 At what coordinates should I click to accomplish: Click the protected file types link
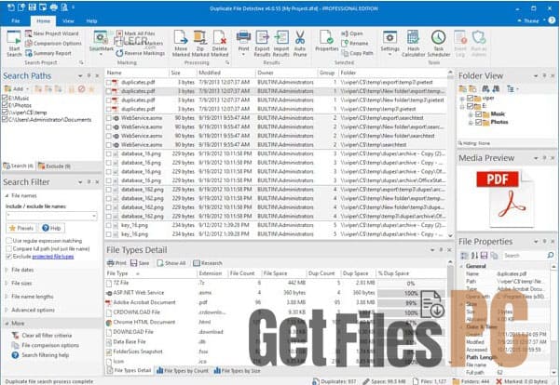click(x=53, y=257)
